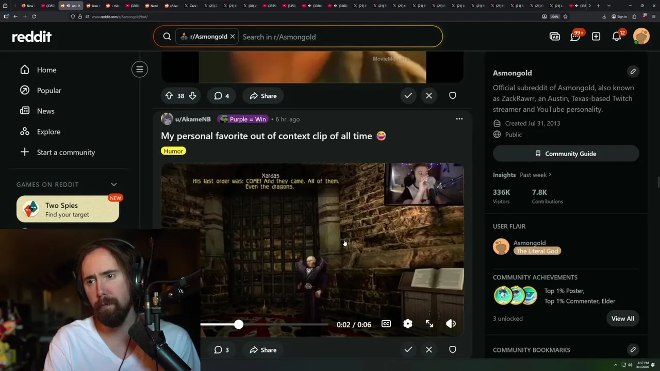Open the Two Spies game card
660x371 pixels.
pos(68,209)
